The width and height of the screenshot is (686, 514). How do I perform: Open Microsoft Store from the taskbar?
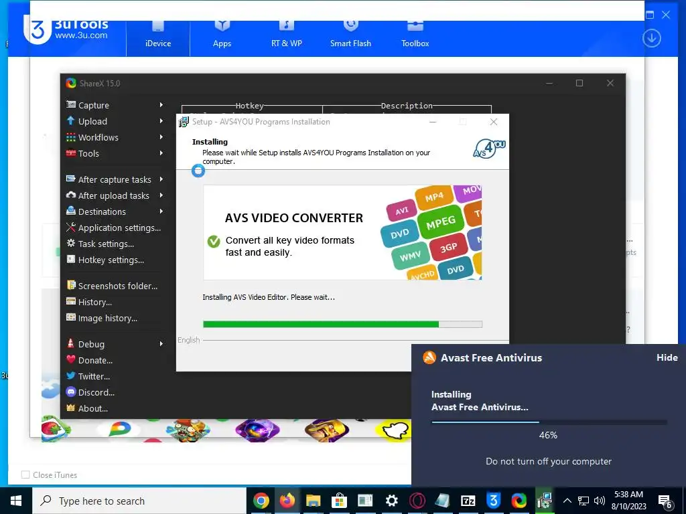[x=339, y=501]
